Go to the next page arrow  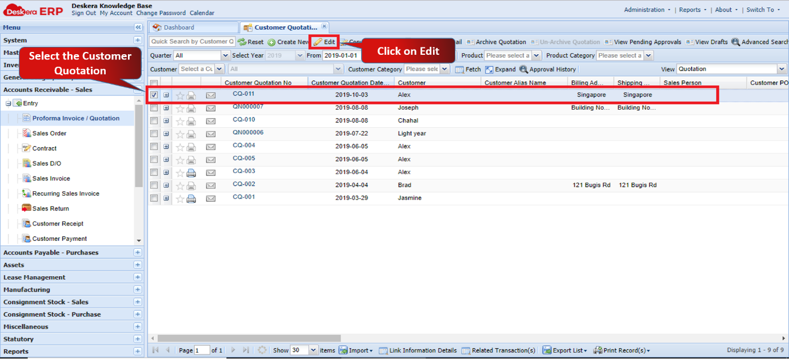[x=233, y=350]
